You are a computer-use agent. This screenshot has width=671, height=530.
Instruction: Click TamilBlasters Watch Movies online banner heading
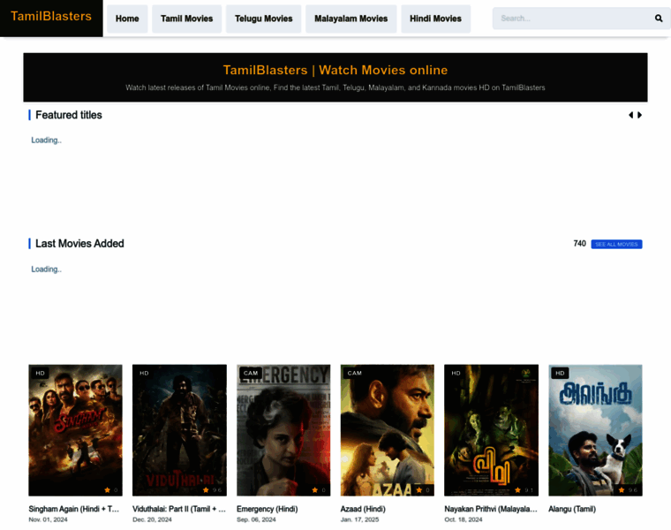[335, 70]
